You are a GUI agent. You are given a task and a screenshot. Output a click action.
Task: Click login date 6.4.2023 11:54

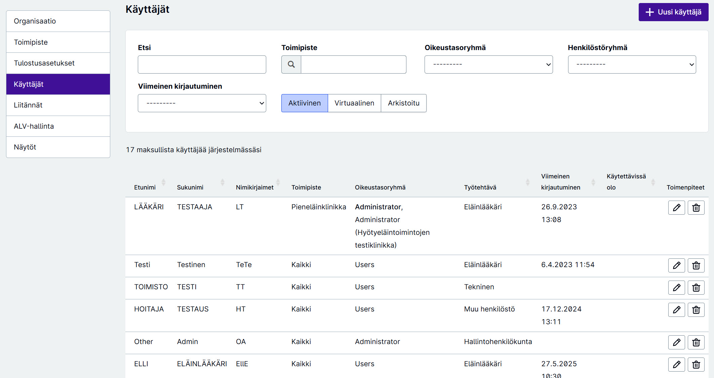coord(568,265)
